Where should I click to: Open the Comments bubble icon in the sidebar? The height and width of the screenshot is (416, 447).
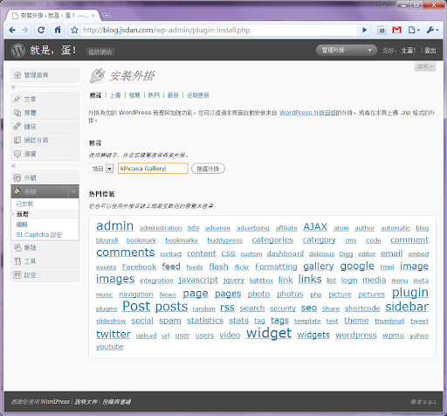17,154
